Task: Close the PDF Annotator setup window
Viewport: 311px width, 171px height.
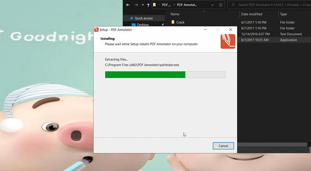Action: point(231,30)
